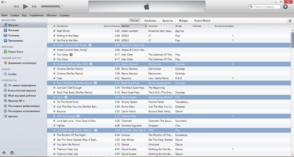Select Genius in the sidebar
The height and width of the screenshot is (157, 294).
click(x=12, y=74)
